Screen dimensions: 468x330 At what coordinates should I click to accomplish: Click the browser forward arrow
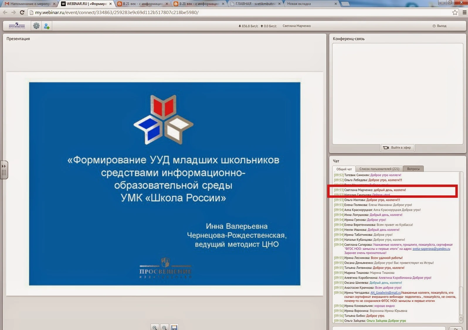click(13, 12)
